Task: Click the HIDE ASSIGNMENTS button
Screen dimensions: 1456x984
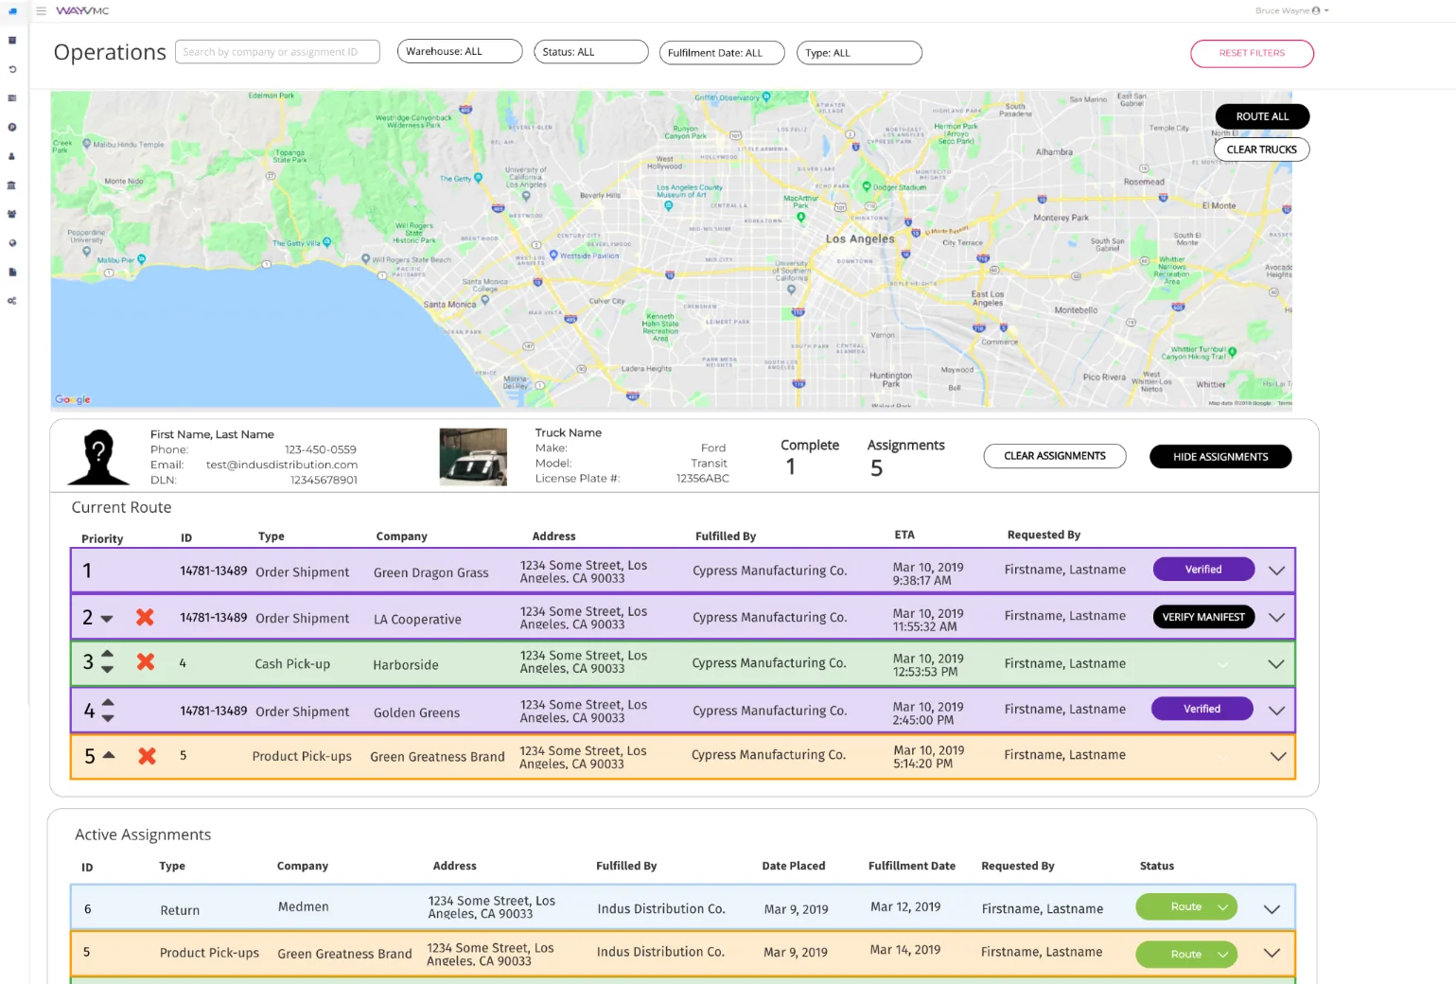Action: (1220, 457)
